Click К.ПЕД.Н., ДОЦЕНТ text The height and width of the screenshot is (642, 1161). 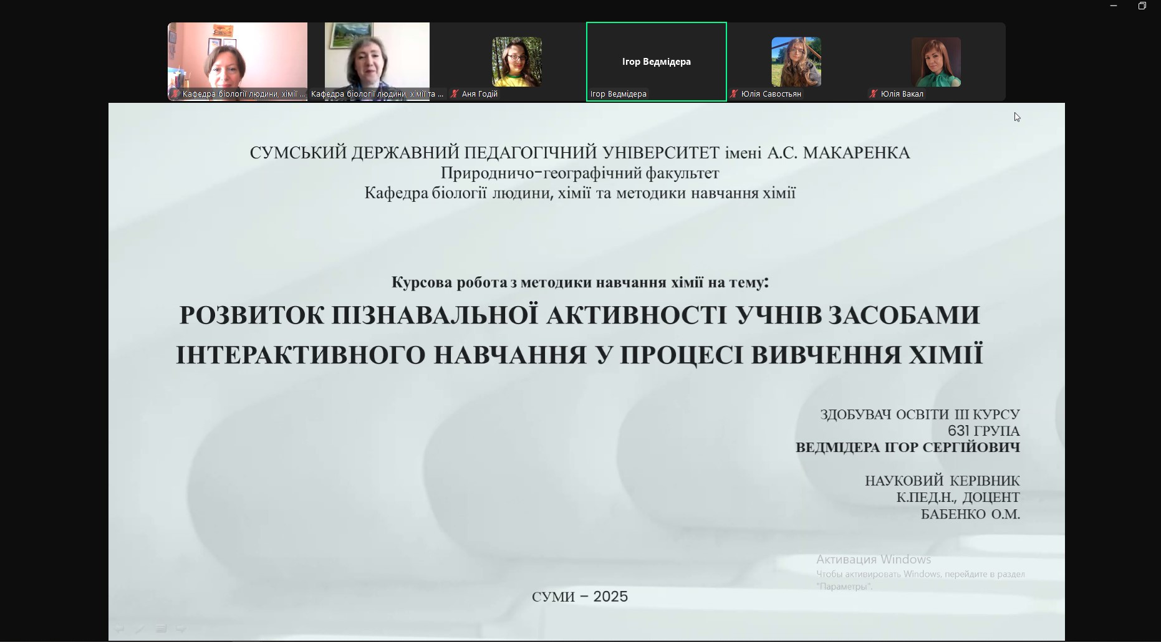click(958, 497)
